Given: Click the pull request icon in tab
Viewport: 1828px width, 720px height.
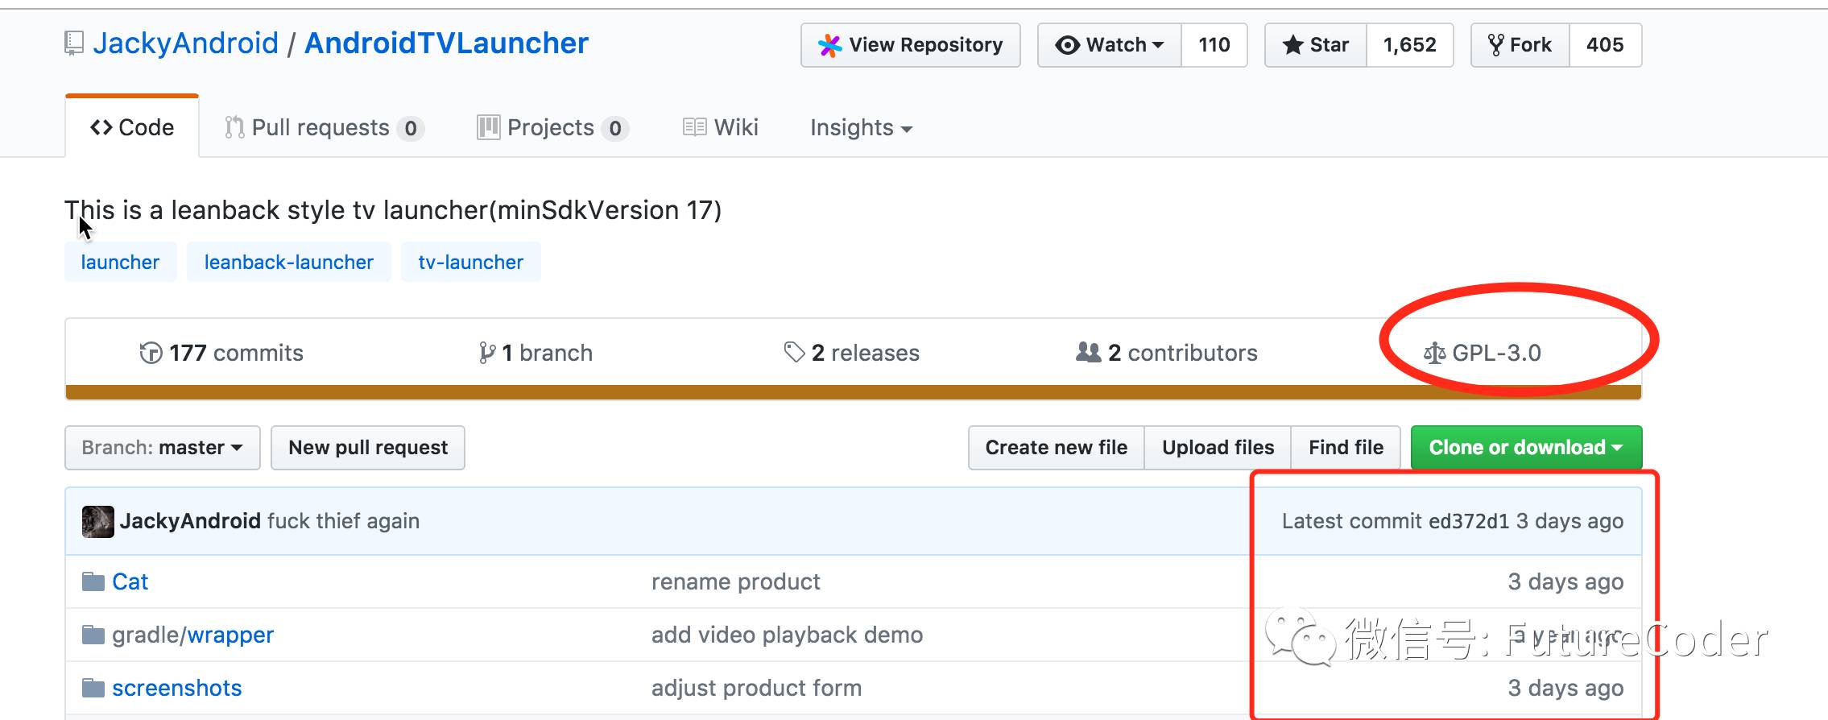Looking at the screenshot, I should click(234, 127).
